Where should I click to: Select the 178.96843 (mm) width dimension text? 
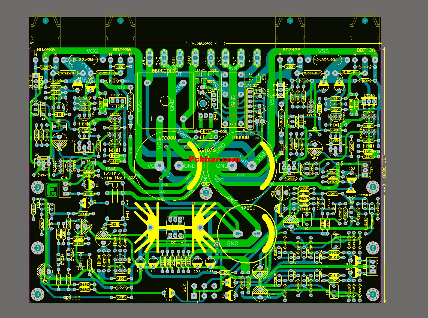(x=206, y=44)
